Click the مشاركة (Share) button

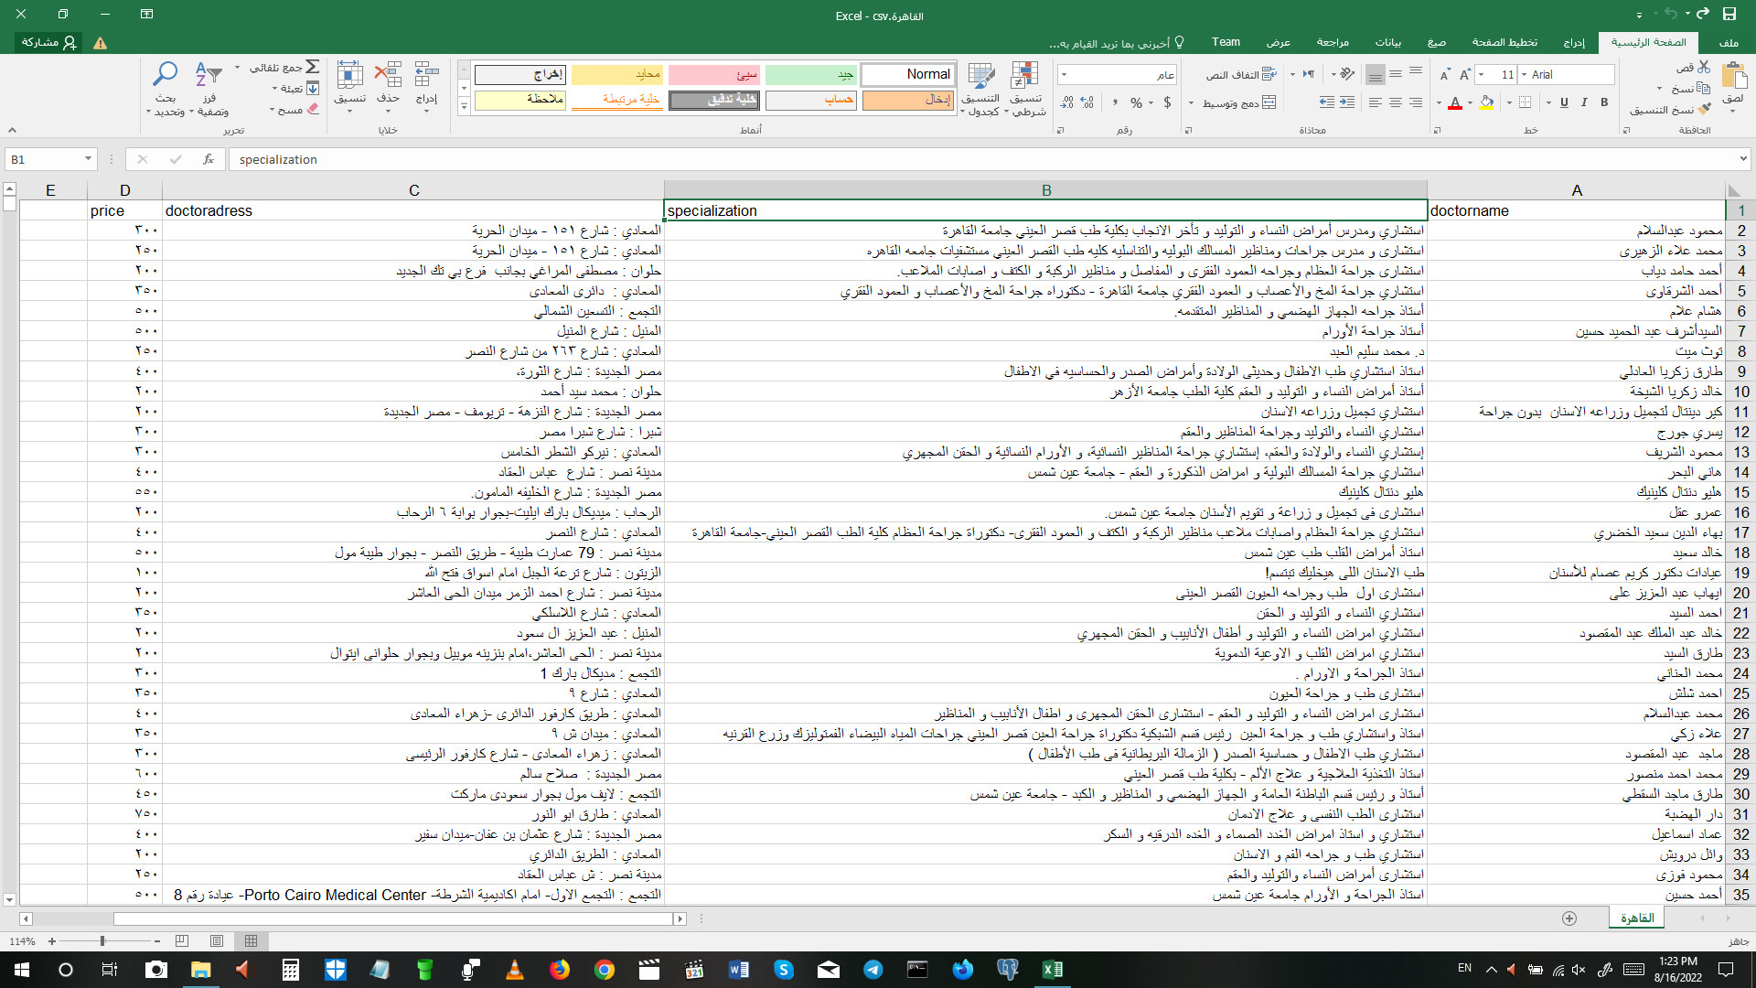click(50, 43)
